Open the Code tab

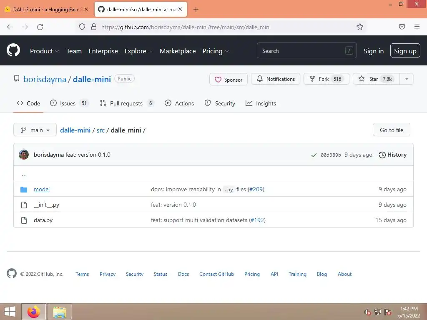[28, 103]
